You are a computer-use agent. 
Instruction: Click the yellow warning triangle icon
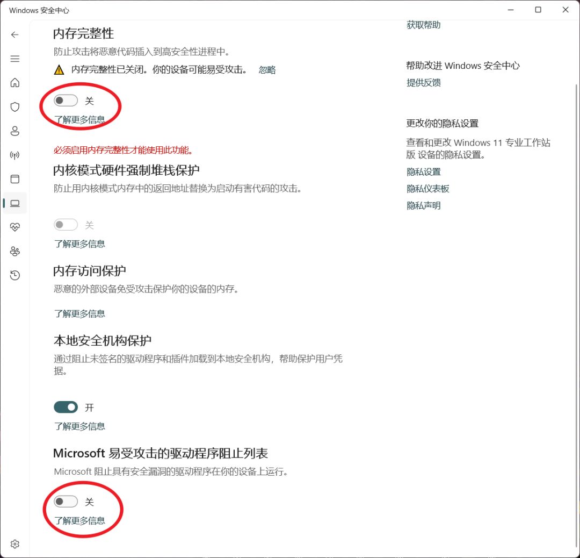(59, 69)
